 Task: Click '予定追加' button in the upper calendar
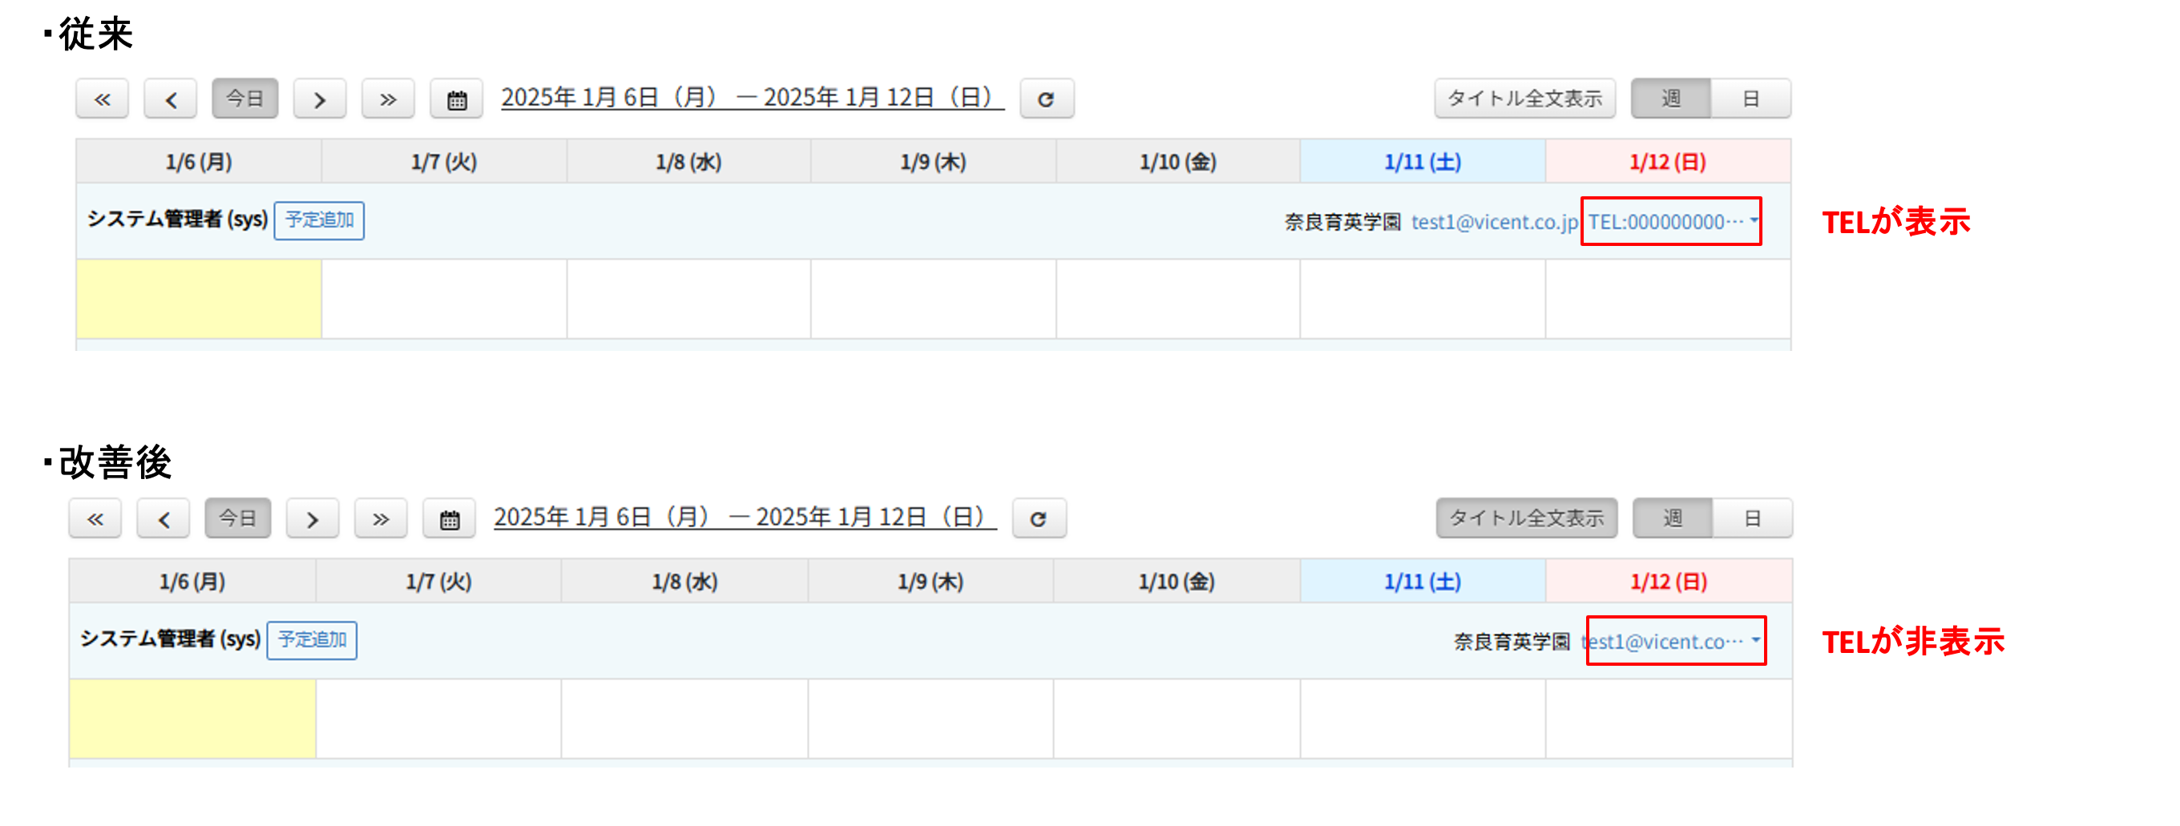pos(319,220)
